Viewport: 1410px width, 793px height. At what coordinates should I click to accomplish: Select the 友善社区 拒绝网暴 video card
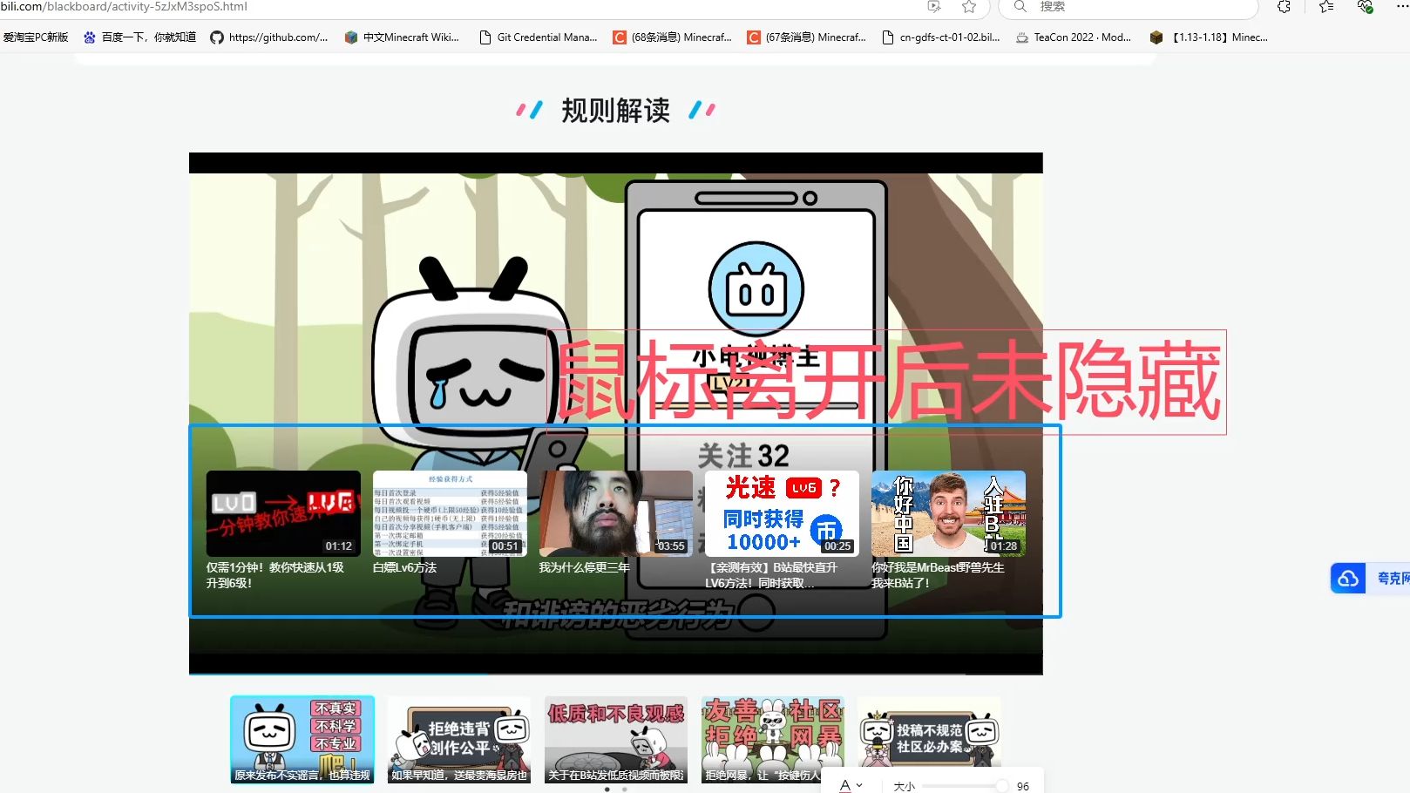pyautogui.click(x=773, y=740)
